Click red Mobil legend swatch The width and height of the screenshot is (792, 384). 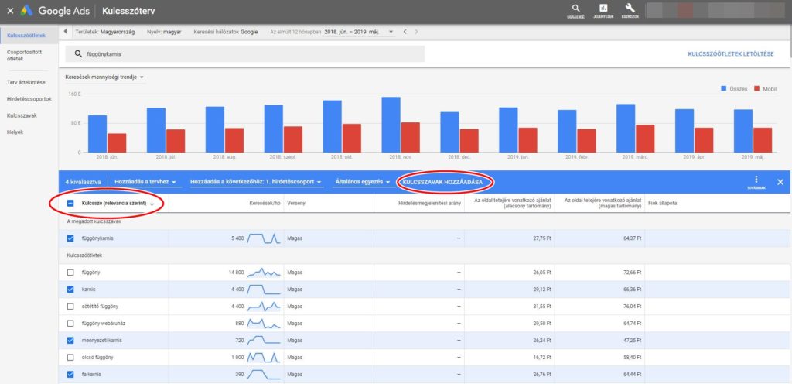(756, 89)
